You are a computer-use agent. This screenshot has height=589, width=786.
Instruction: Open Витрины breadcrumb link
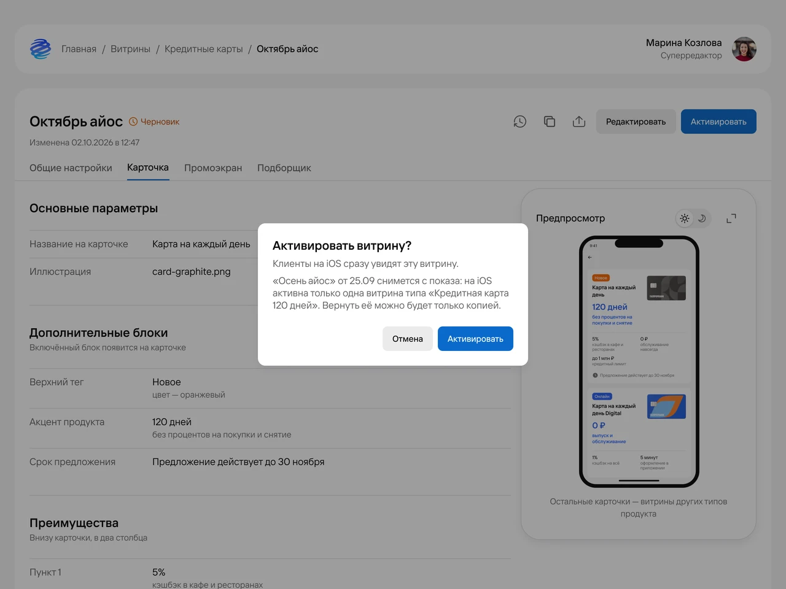coord(130,49)
